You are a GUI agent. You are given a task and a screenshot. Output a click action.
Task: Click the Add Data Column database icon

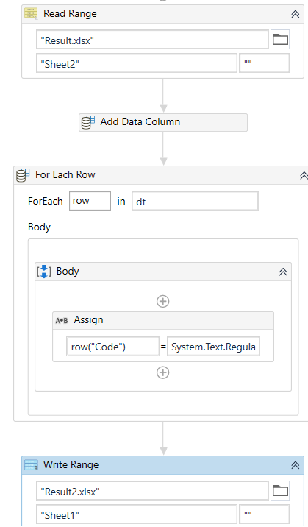pos(88,122)
